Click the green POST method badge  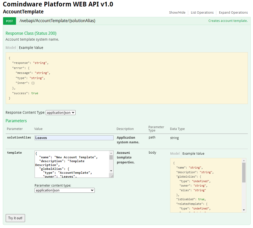10,21
